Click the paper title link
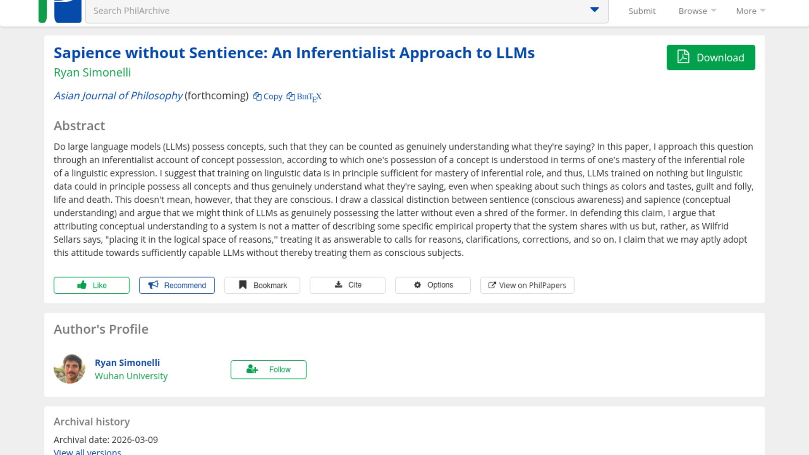Image resolution: width=809 pixels, height=455 pixels. tap(294, 53)
